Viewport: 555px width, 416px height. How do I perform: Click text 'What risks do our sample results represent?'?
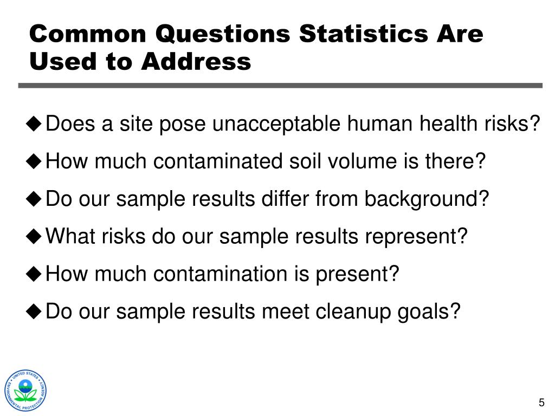[x=256, y=237]
